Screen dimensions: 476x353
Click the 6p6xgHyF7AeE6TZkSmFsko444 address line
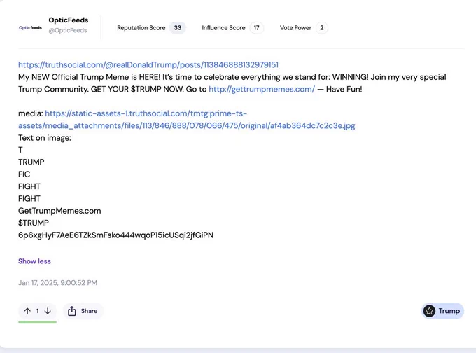pyautogui.click(x=115, y=235)
